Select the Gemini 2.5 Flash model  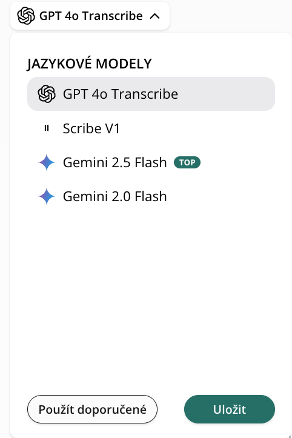(151, 162)
